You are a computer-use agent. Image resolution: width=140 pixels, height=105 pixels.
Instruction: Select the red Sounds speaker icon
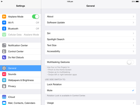coord(4,74)
